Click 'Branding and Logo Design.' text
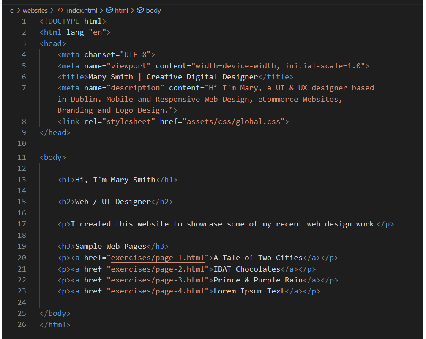Viewport: 426px width, 339px height. click(x=113, y=110)
